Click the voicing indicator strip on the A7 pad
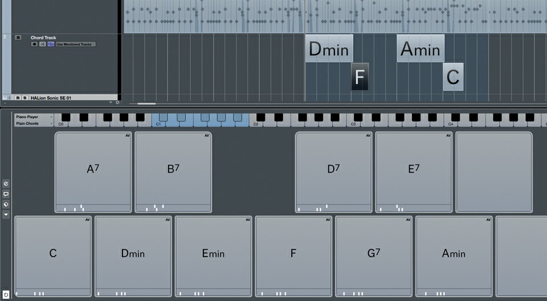Image resolution: width=547 pixels, height=301 pixels. coord(93,208)
